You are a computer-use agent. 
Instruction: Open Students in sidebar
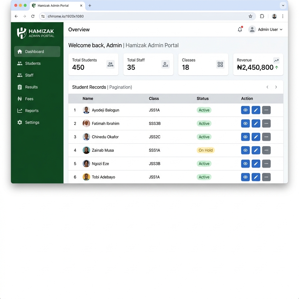[x=37, y=63]
